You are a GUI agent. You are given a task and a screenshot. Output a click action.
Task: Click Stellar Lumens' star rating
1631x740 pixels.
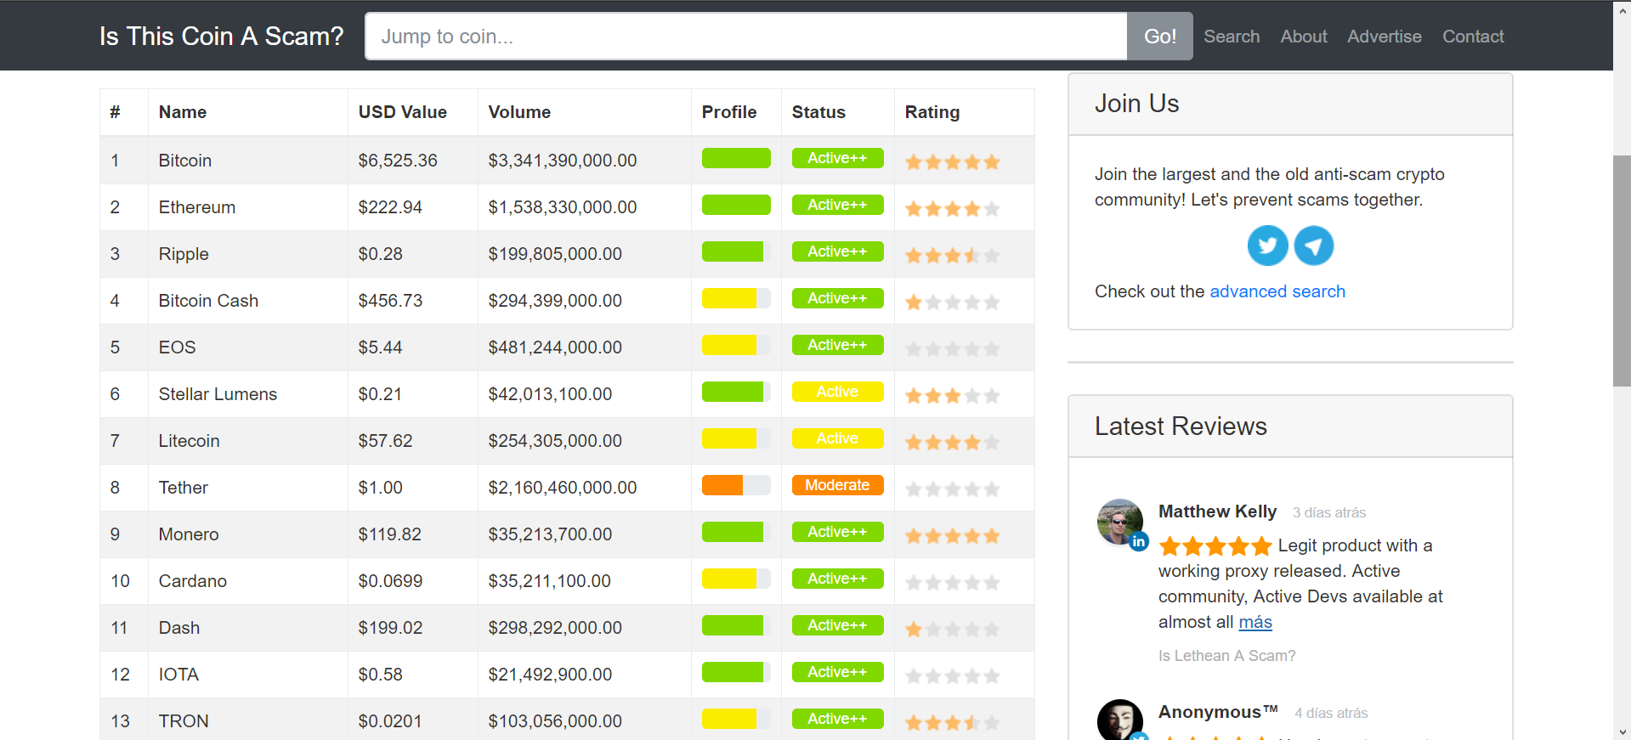(953, 395)
